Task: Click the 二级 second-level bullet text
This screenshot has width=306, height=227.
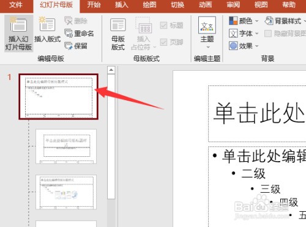Action: [253, 173]
